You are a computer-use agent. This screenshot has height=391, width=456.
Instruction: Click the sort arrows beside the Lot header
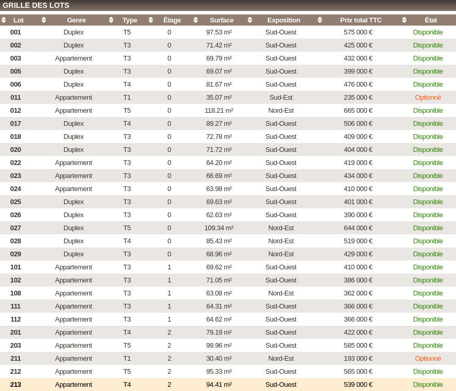point(4,20)
